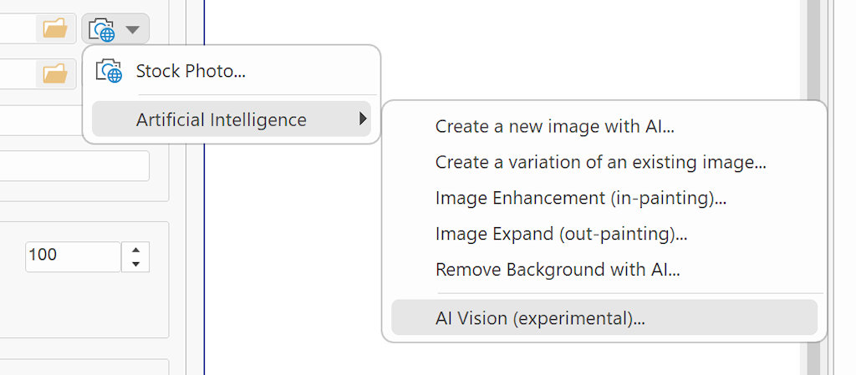Click the field showing value 100
The height and width of the screenshot is (375, 856).
[73, 256]
